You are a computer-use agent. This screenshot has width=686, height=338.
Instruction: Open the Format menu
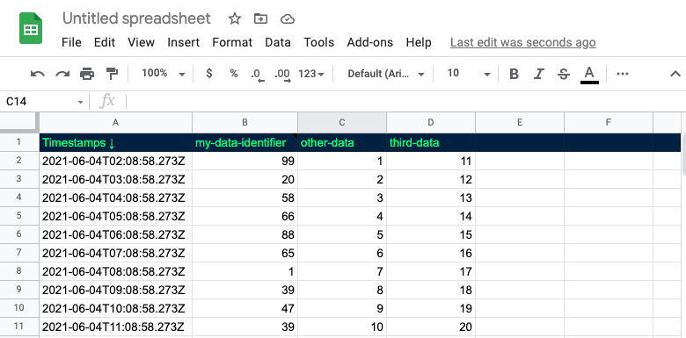(232, 42)
